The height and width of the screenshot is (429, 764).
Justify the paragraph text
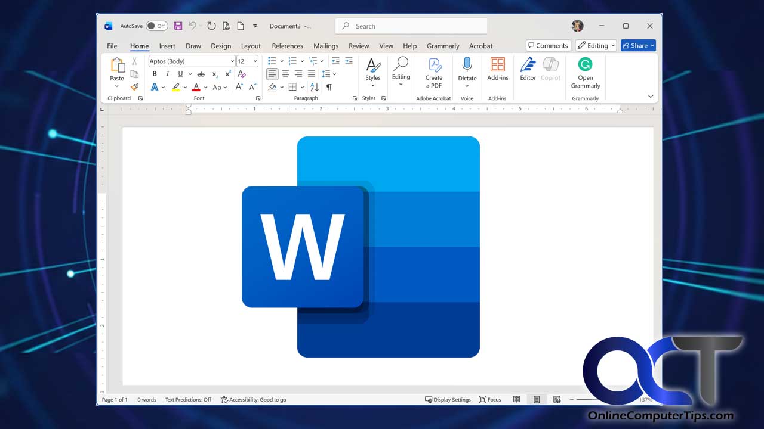312,74
